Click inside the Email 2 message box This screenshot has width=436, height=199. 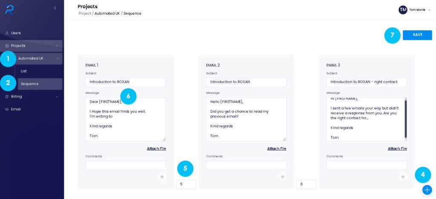[246, 119]
